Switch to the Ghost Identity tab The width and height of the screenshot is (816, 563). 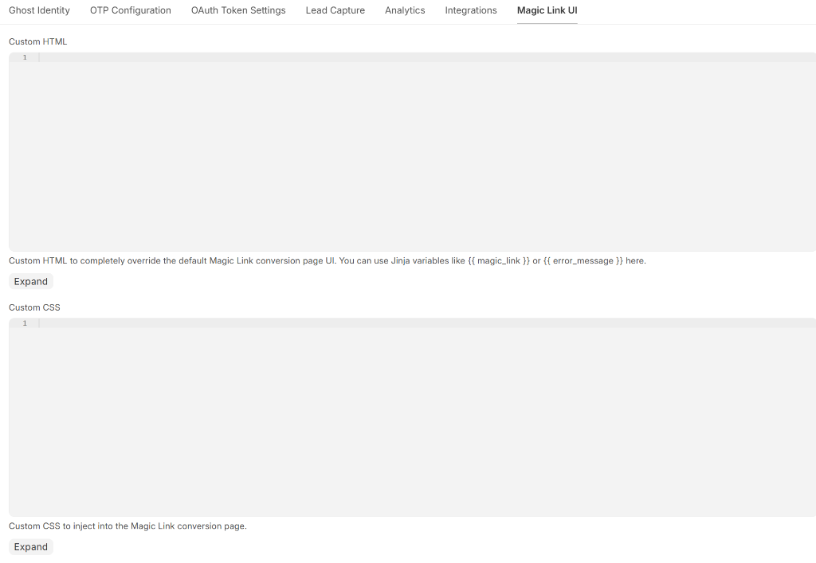point(39,10)
